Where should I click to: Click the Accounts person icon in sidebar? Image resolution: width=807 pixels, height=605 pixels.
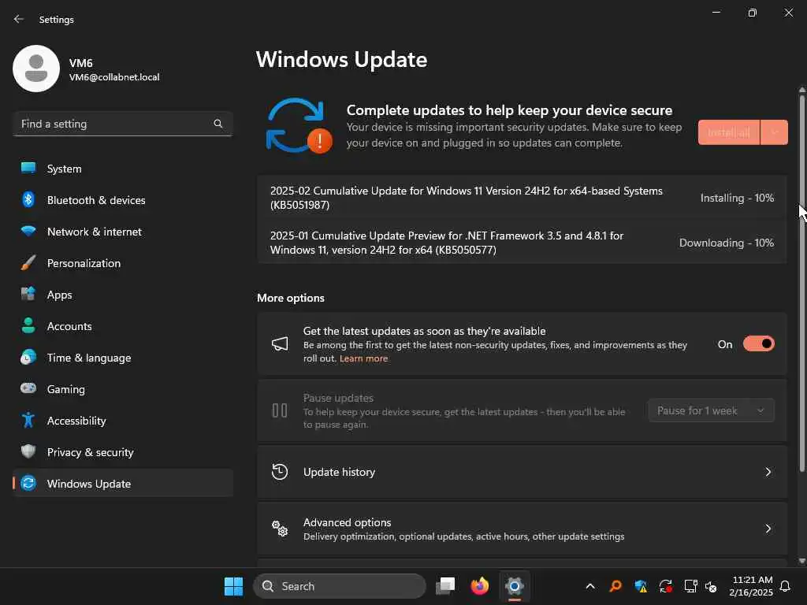coord(28,325)
